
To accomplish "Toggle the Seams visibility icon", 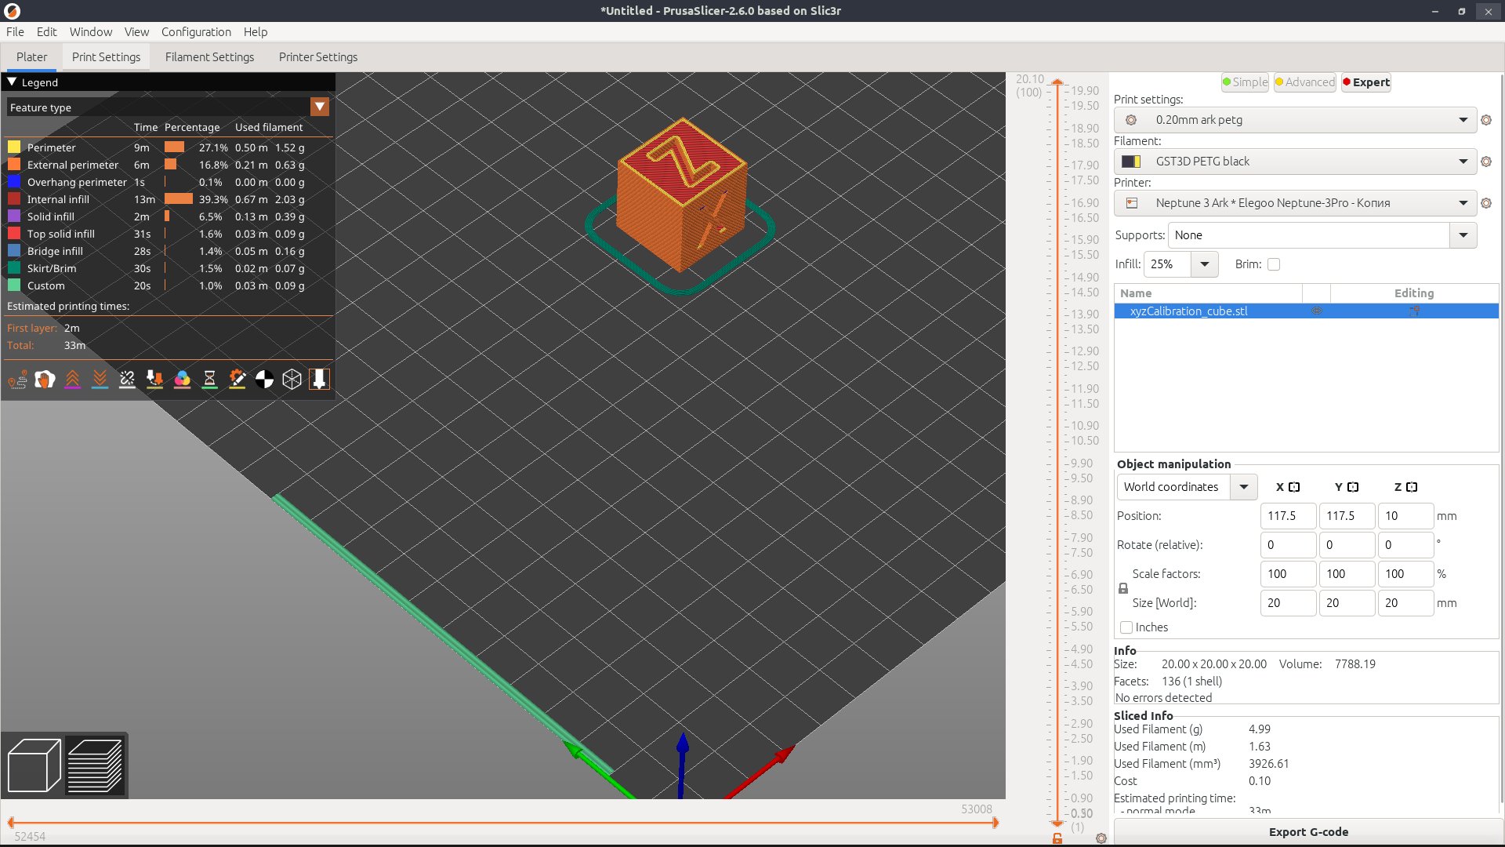I will click(x=127, y=380).
